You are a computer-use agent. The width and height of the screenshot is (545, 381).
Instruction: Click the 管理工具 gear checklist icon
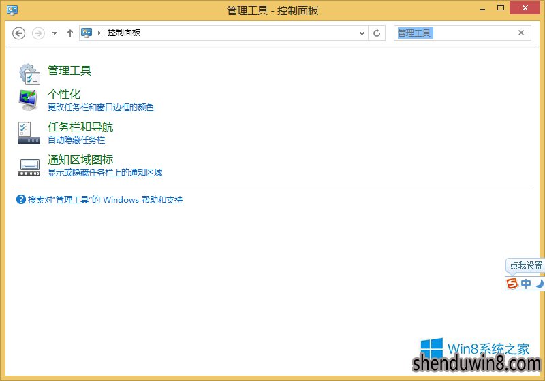(x=29, y=74)
